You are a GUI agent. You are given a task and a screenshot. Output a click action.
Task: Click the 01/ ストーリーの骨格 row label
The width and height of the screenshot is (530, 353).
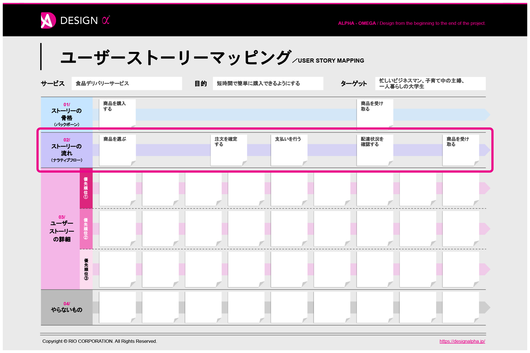pos(67,114)
